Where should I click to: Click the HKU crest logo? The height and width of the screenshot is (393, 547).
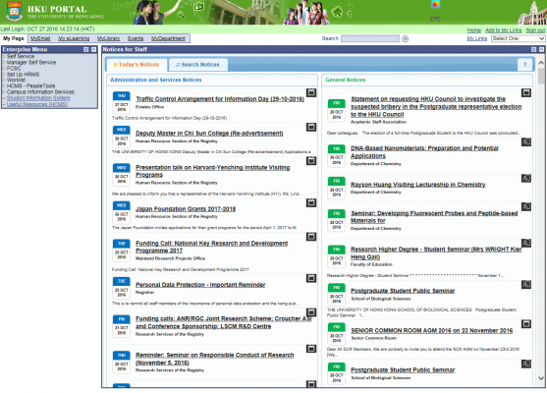coord(14,11)
